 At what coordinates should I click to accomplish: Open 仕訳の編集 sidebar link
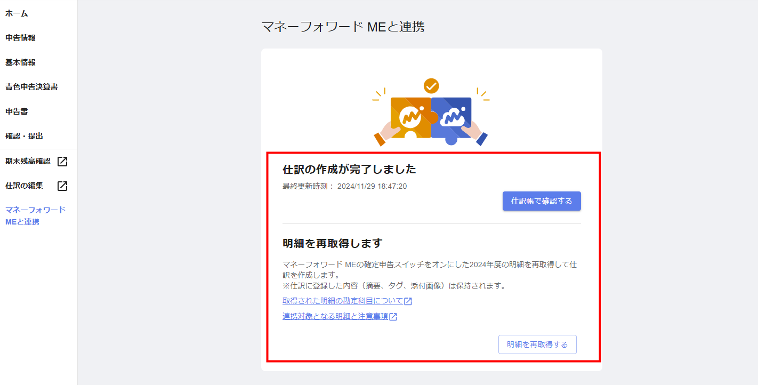click(24, 186)
